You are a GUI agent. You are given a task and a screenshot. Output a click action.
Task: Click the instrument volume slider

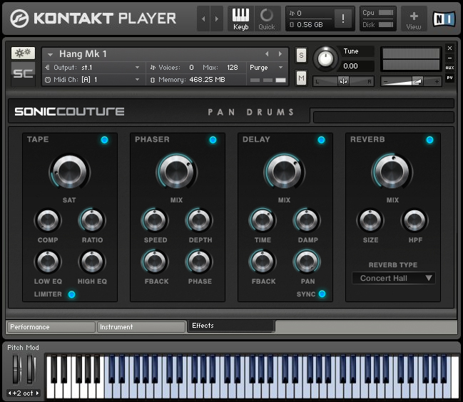[411, 81]
